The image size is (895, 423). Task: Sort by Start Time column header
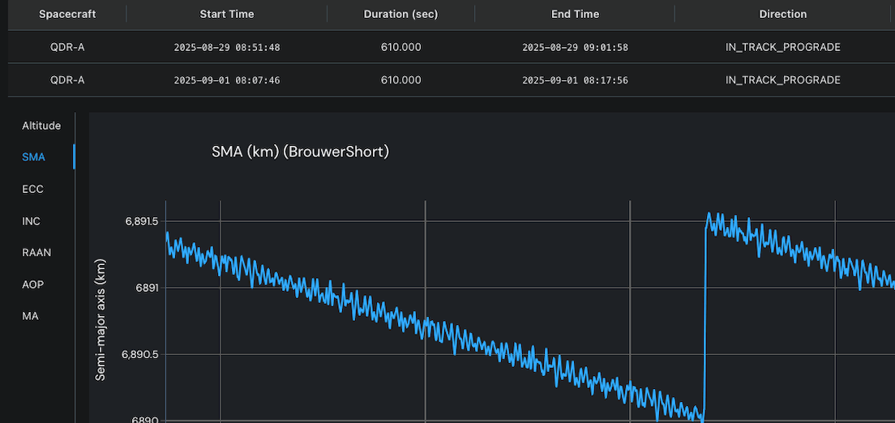[227, 15]
